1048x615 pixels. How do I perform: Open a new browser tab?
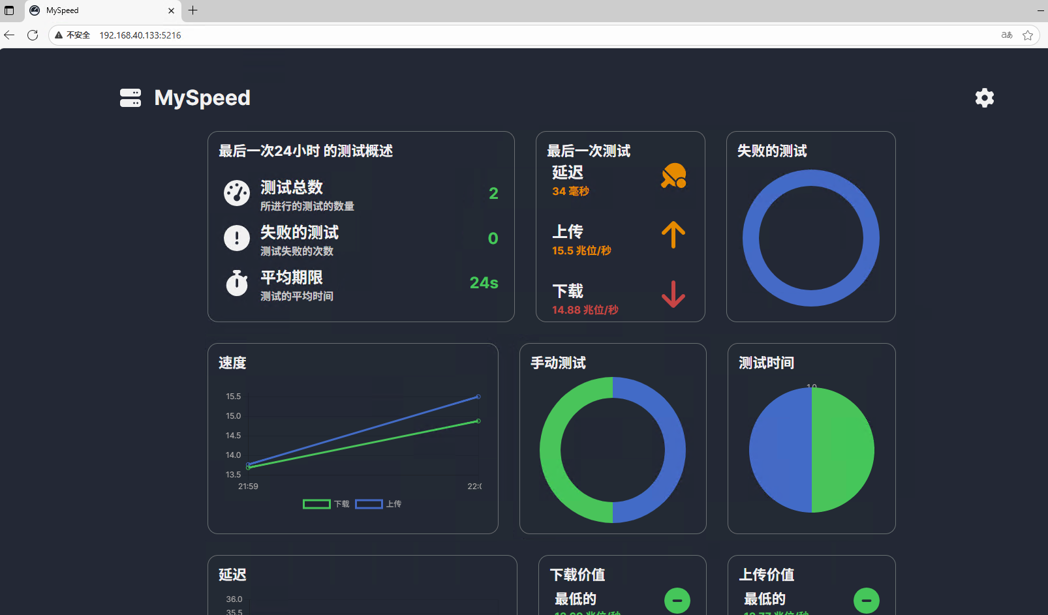coord(193,10)
